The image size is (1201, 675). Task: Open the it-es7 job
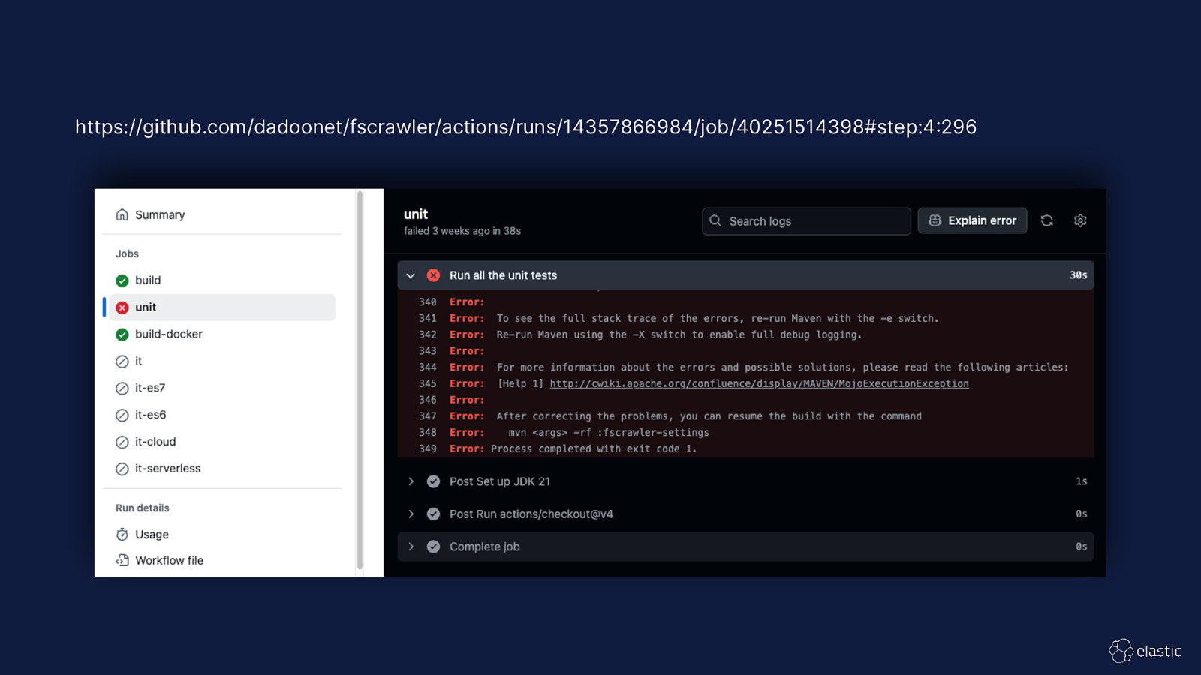tap(150, 388)
